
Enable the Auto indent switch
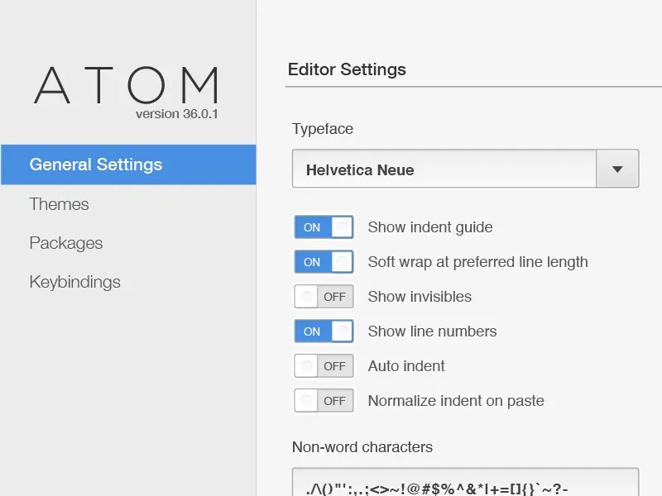[324, 365]
